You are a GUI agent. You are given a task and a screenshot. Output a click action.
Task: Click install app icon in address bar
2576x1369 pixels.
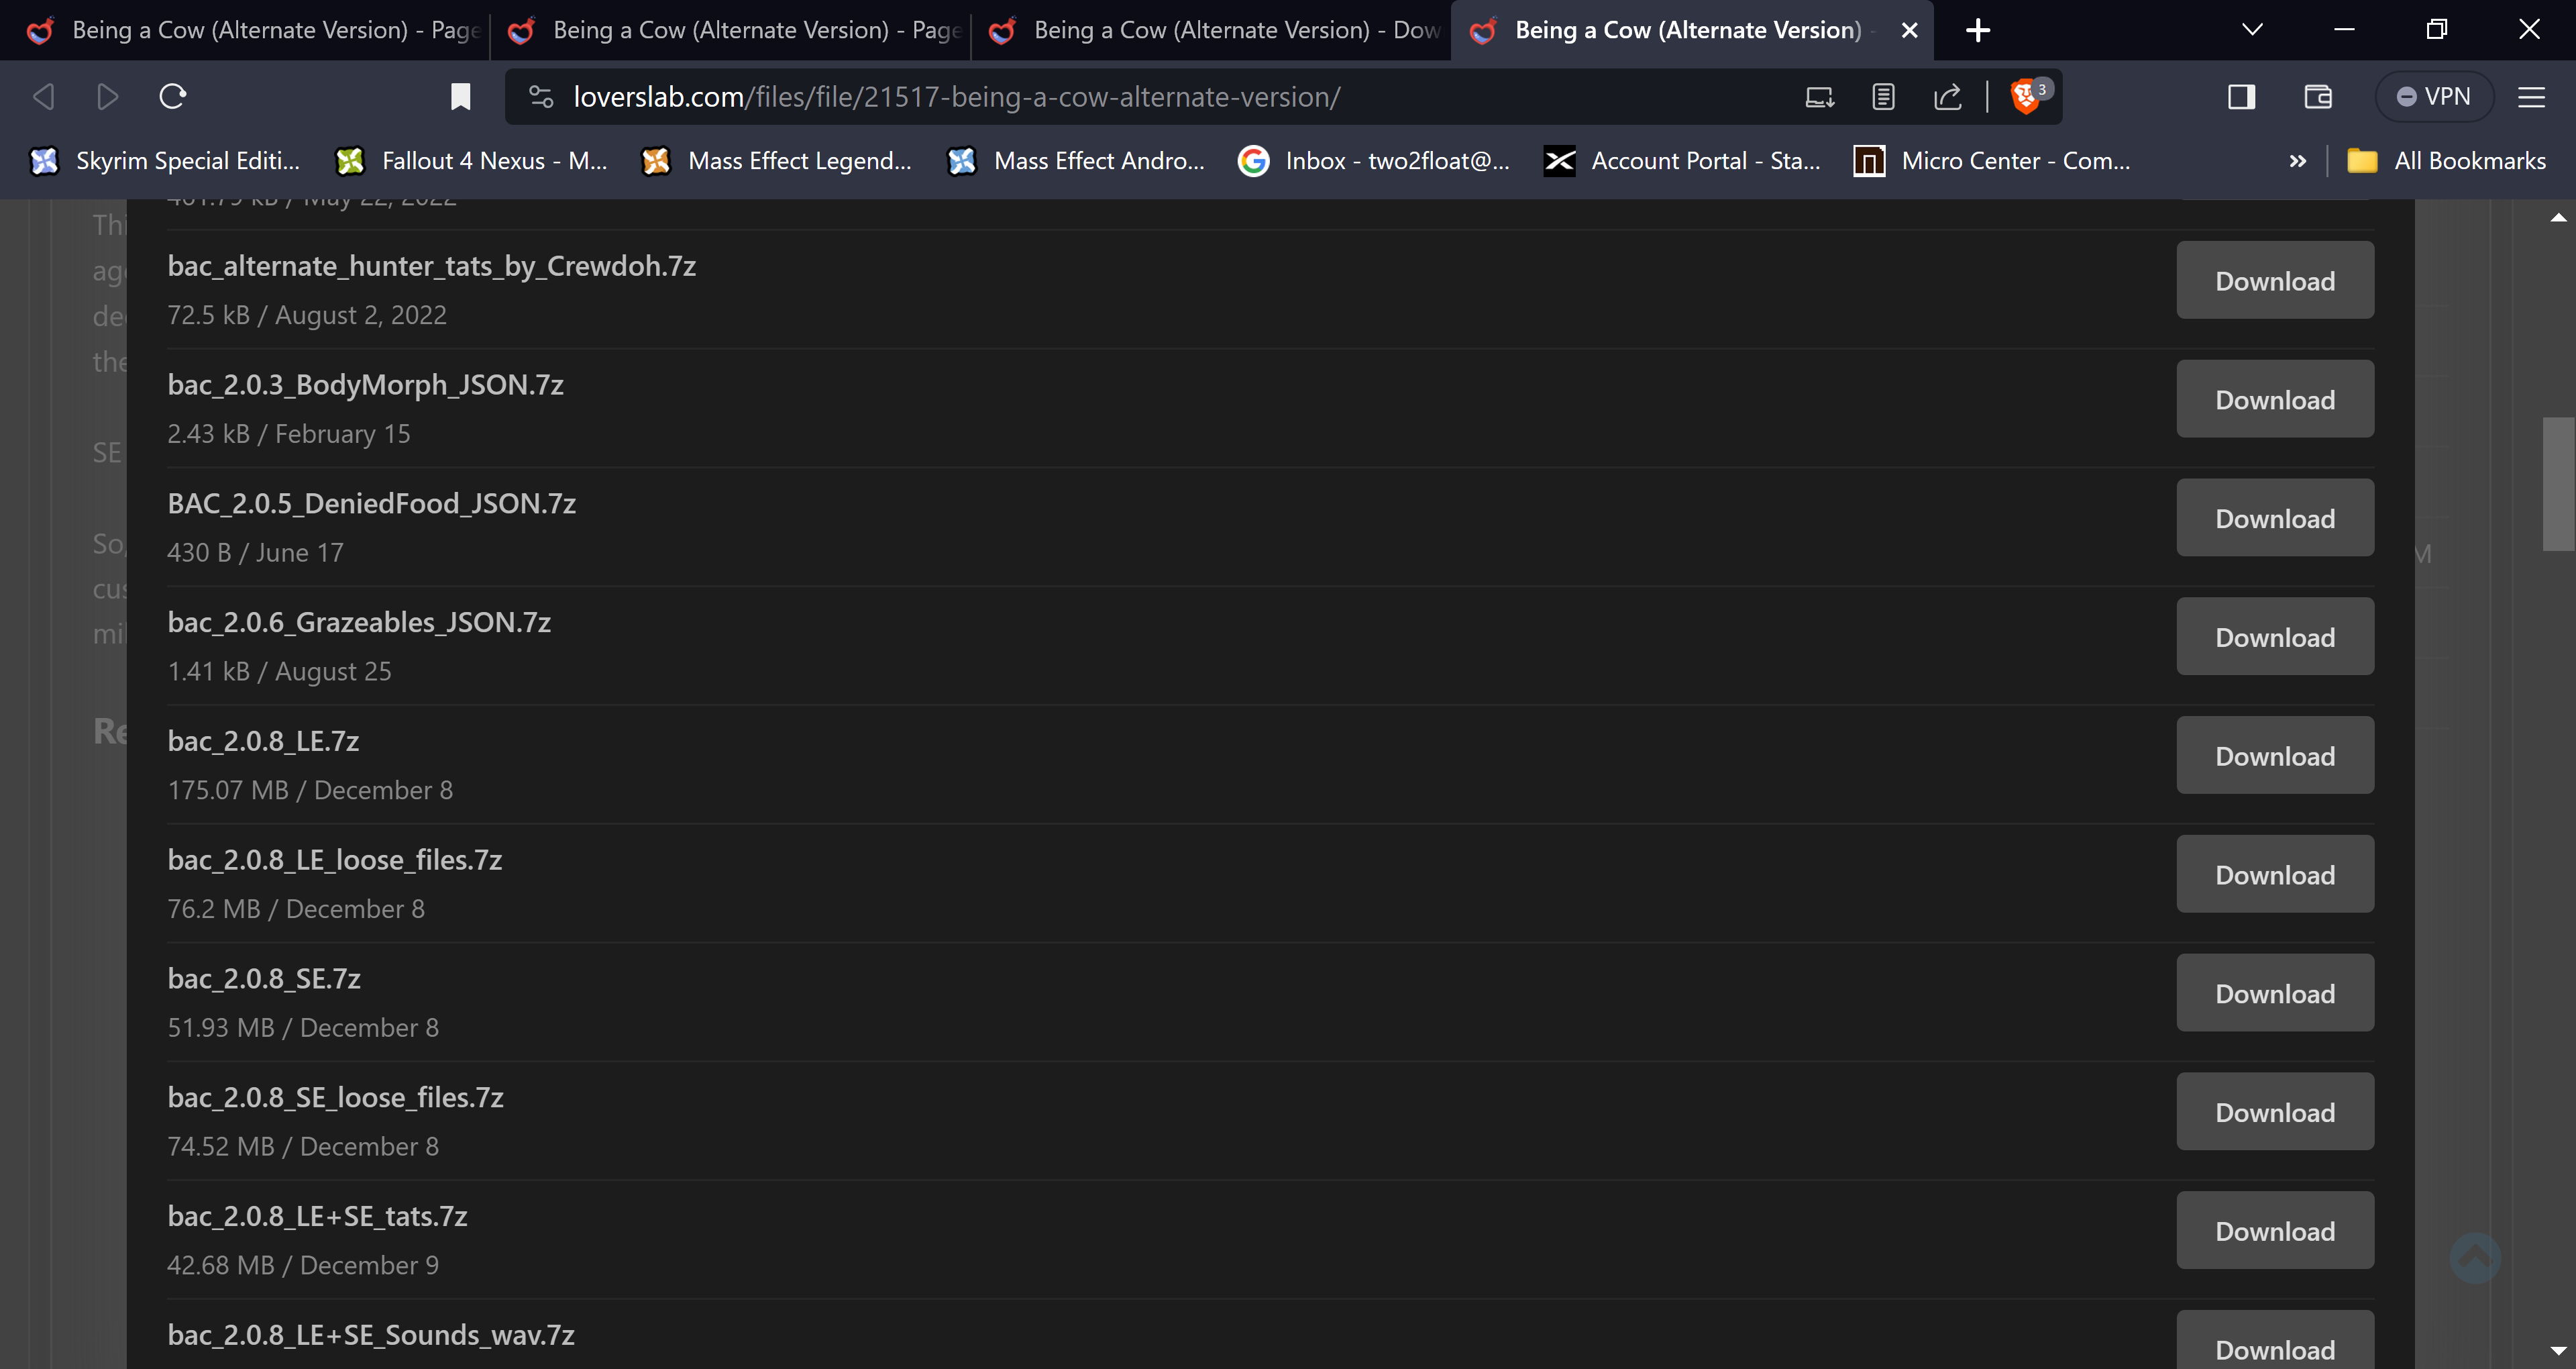1819,97
